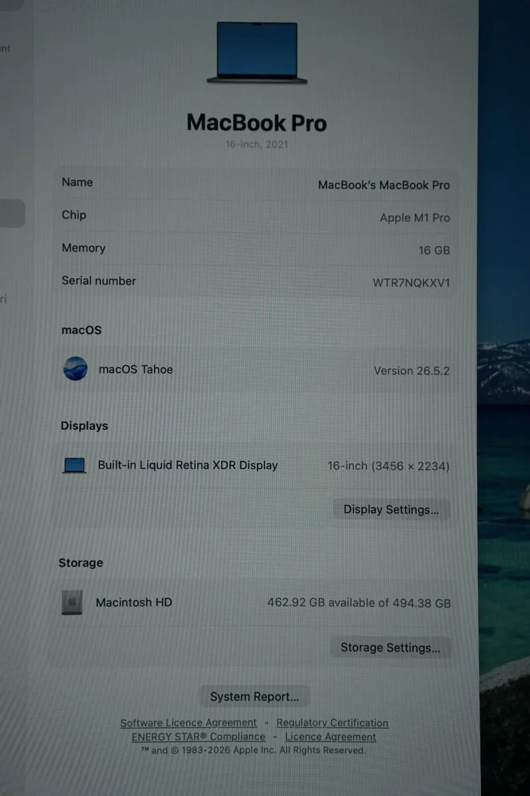Click the macOS Tahoe logo icon
Viewport: 530px width, 796px height.
(75, 369)
